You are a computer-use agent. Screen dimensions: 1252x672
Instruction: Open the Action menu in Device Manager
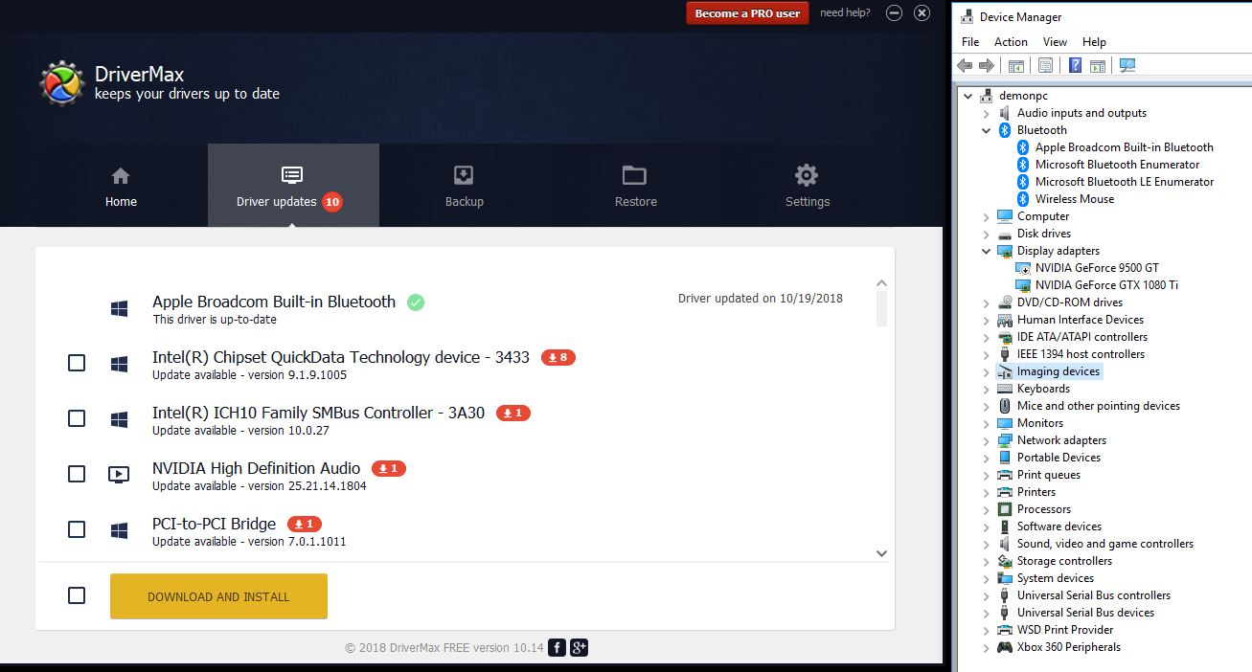[1011, 42]
